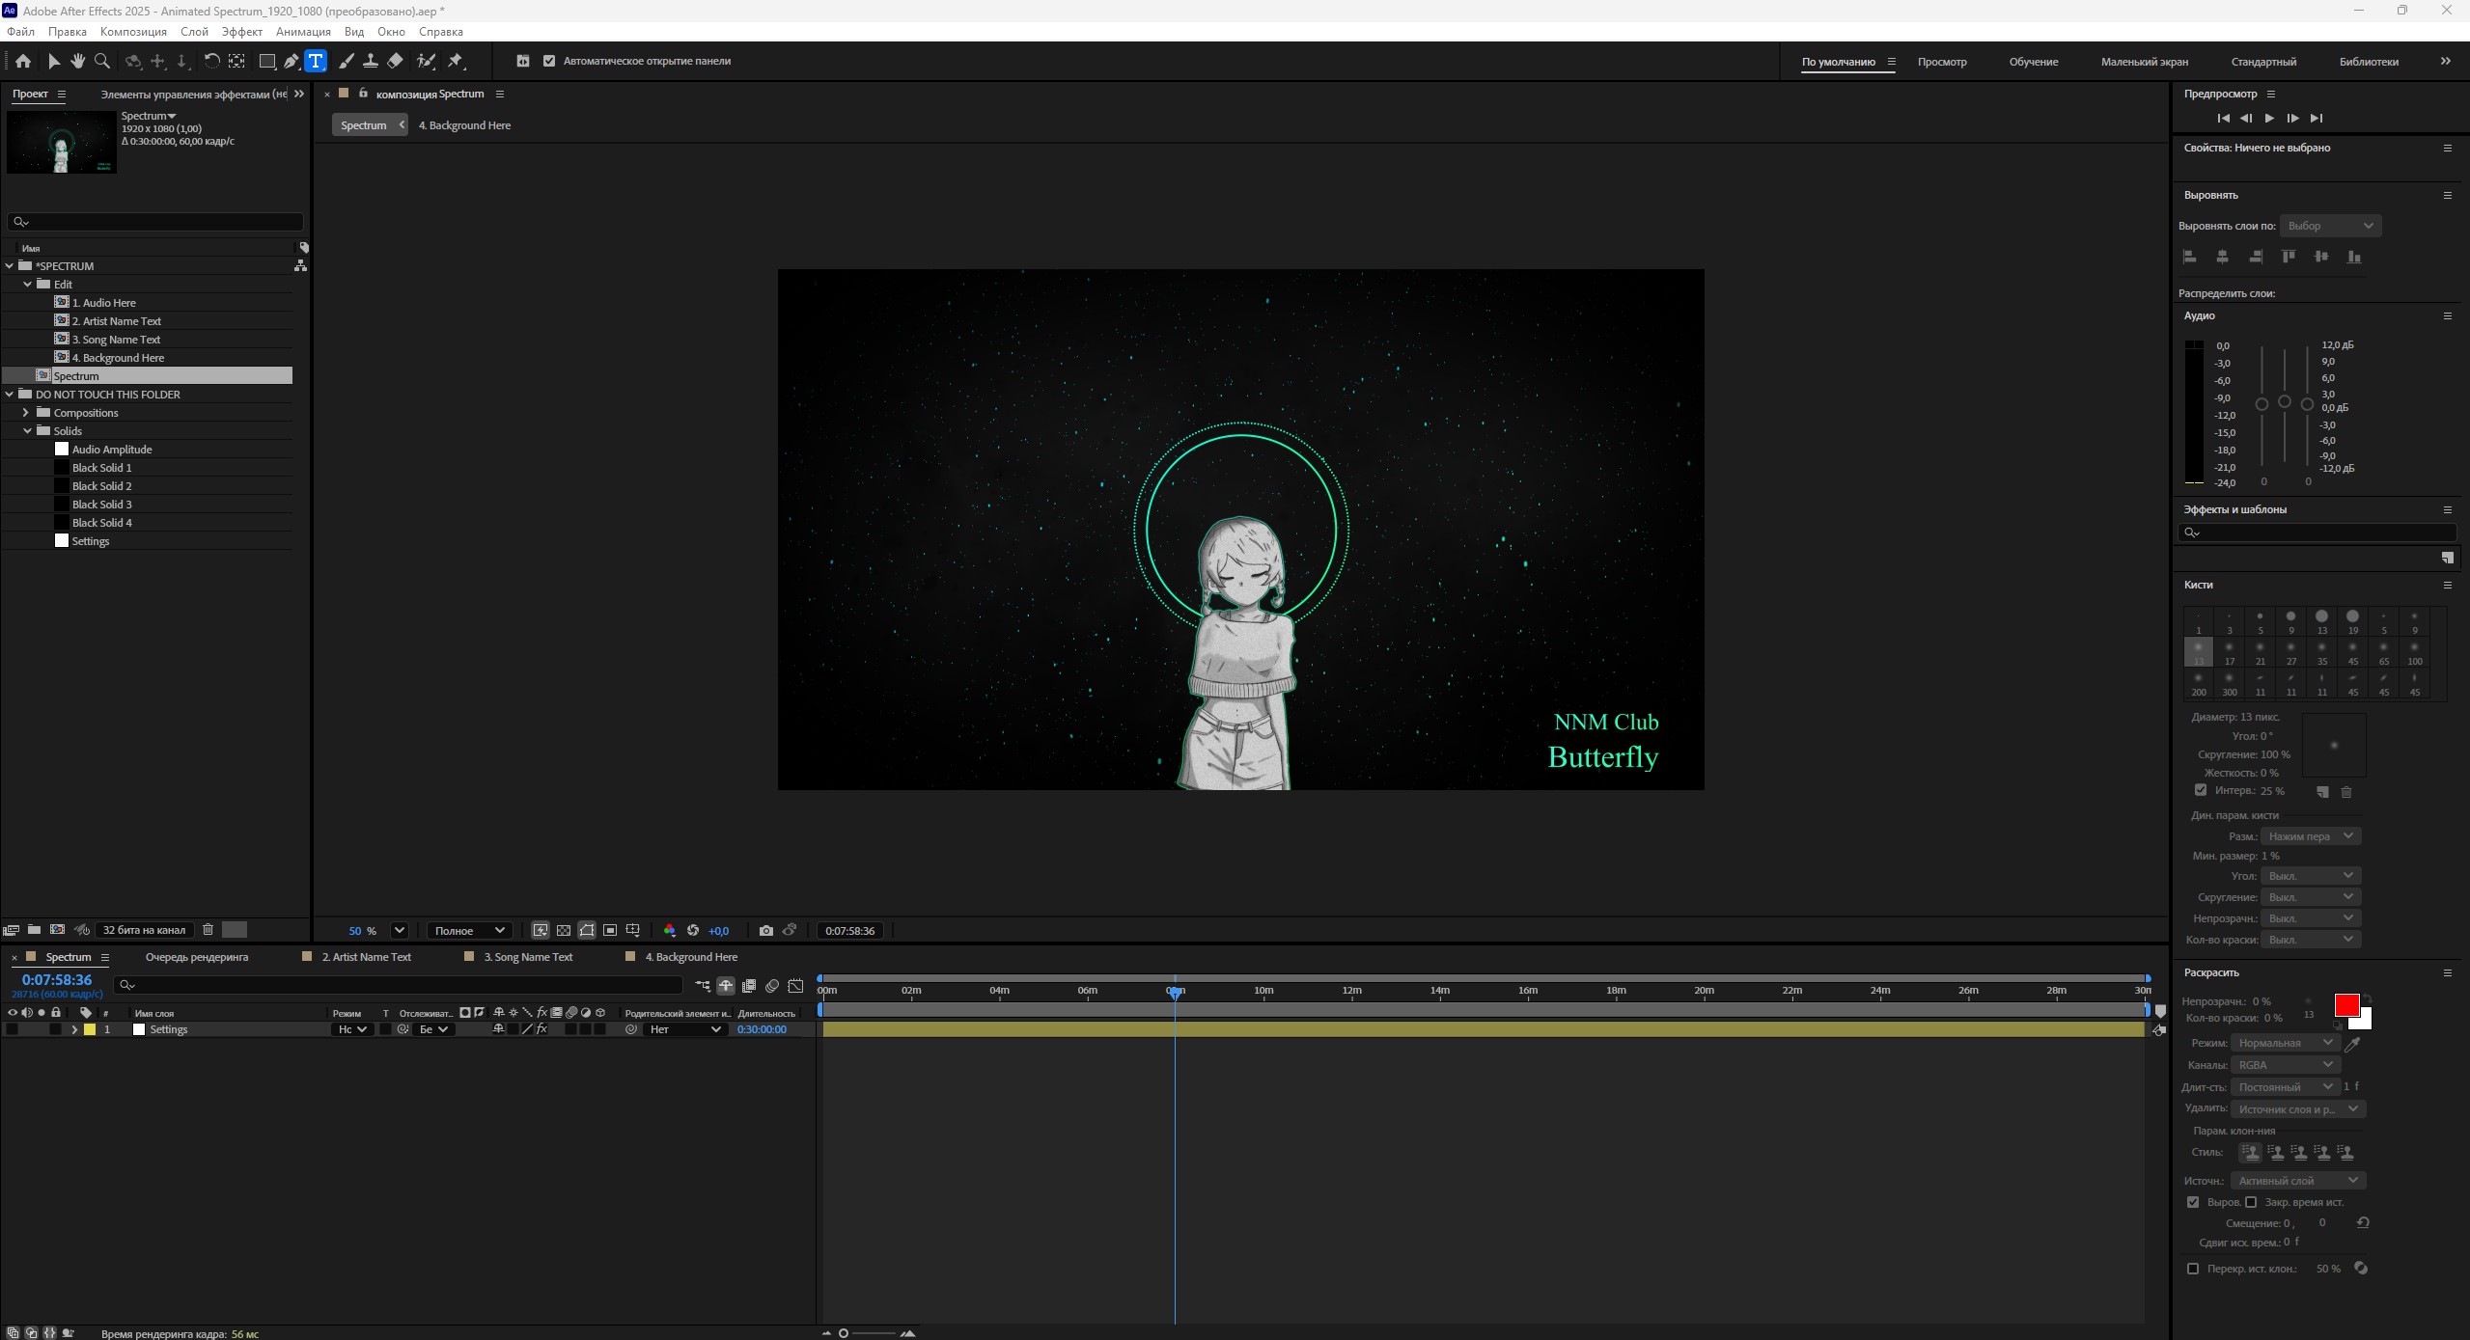Select the Clone Stamp tool
The height and width of the screenshot is (1340, 2470).
pyautogui.click(x=370, y=61)
